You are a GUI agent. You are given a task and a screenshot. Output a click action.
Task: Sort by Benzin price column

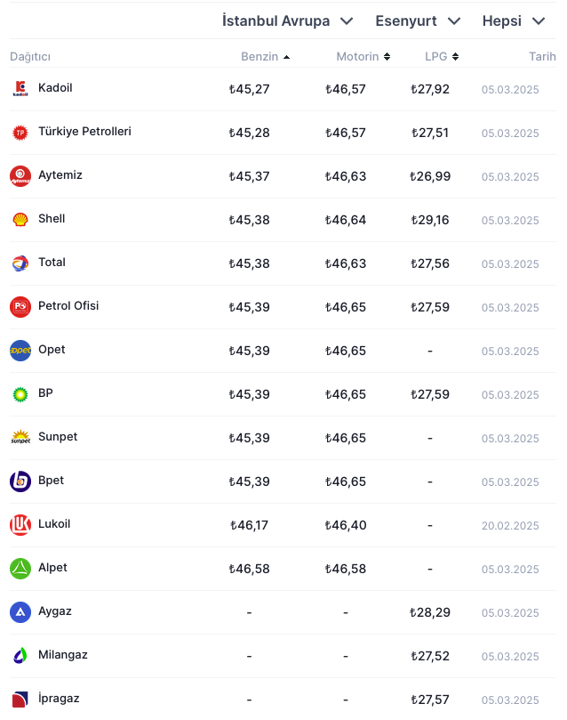[265, 57]
